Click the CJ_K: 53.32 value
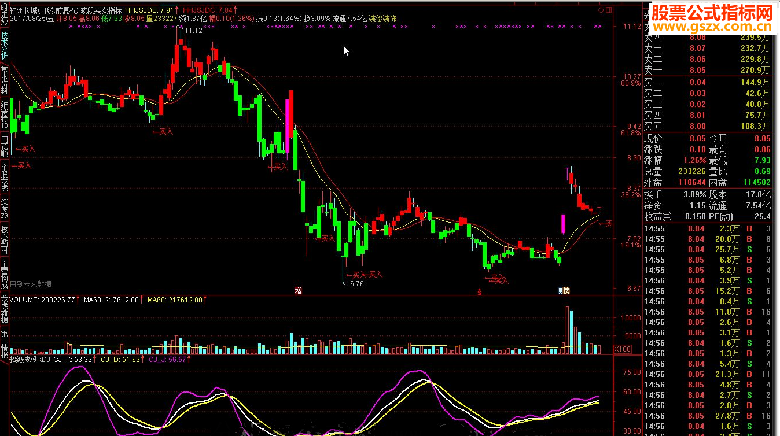 tap(74, 359)
